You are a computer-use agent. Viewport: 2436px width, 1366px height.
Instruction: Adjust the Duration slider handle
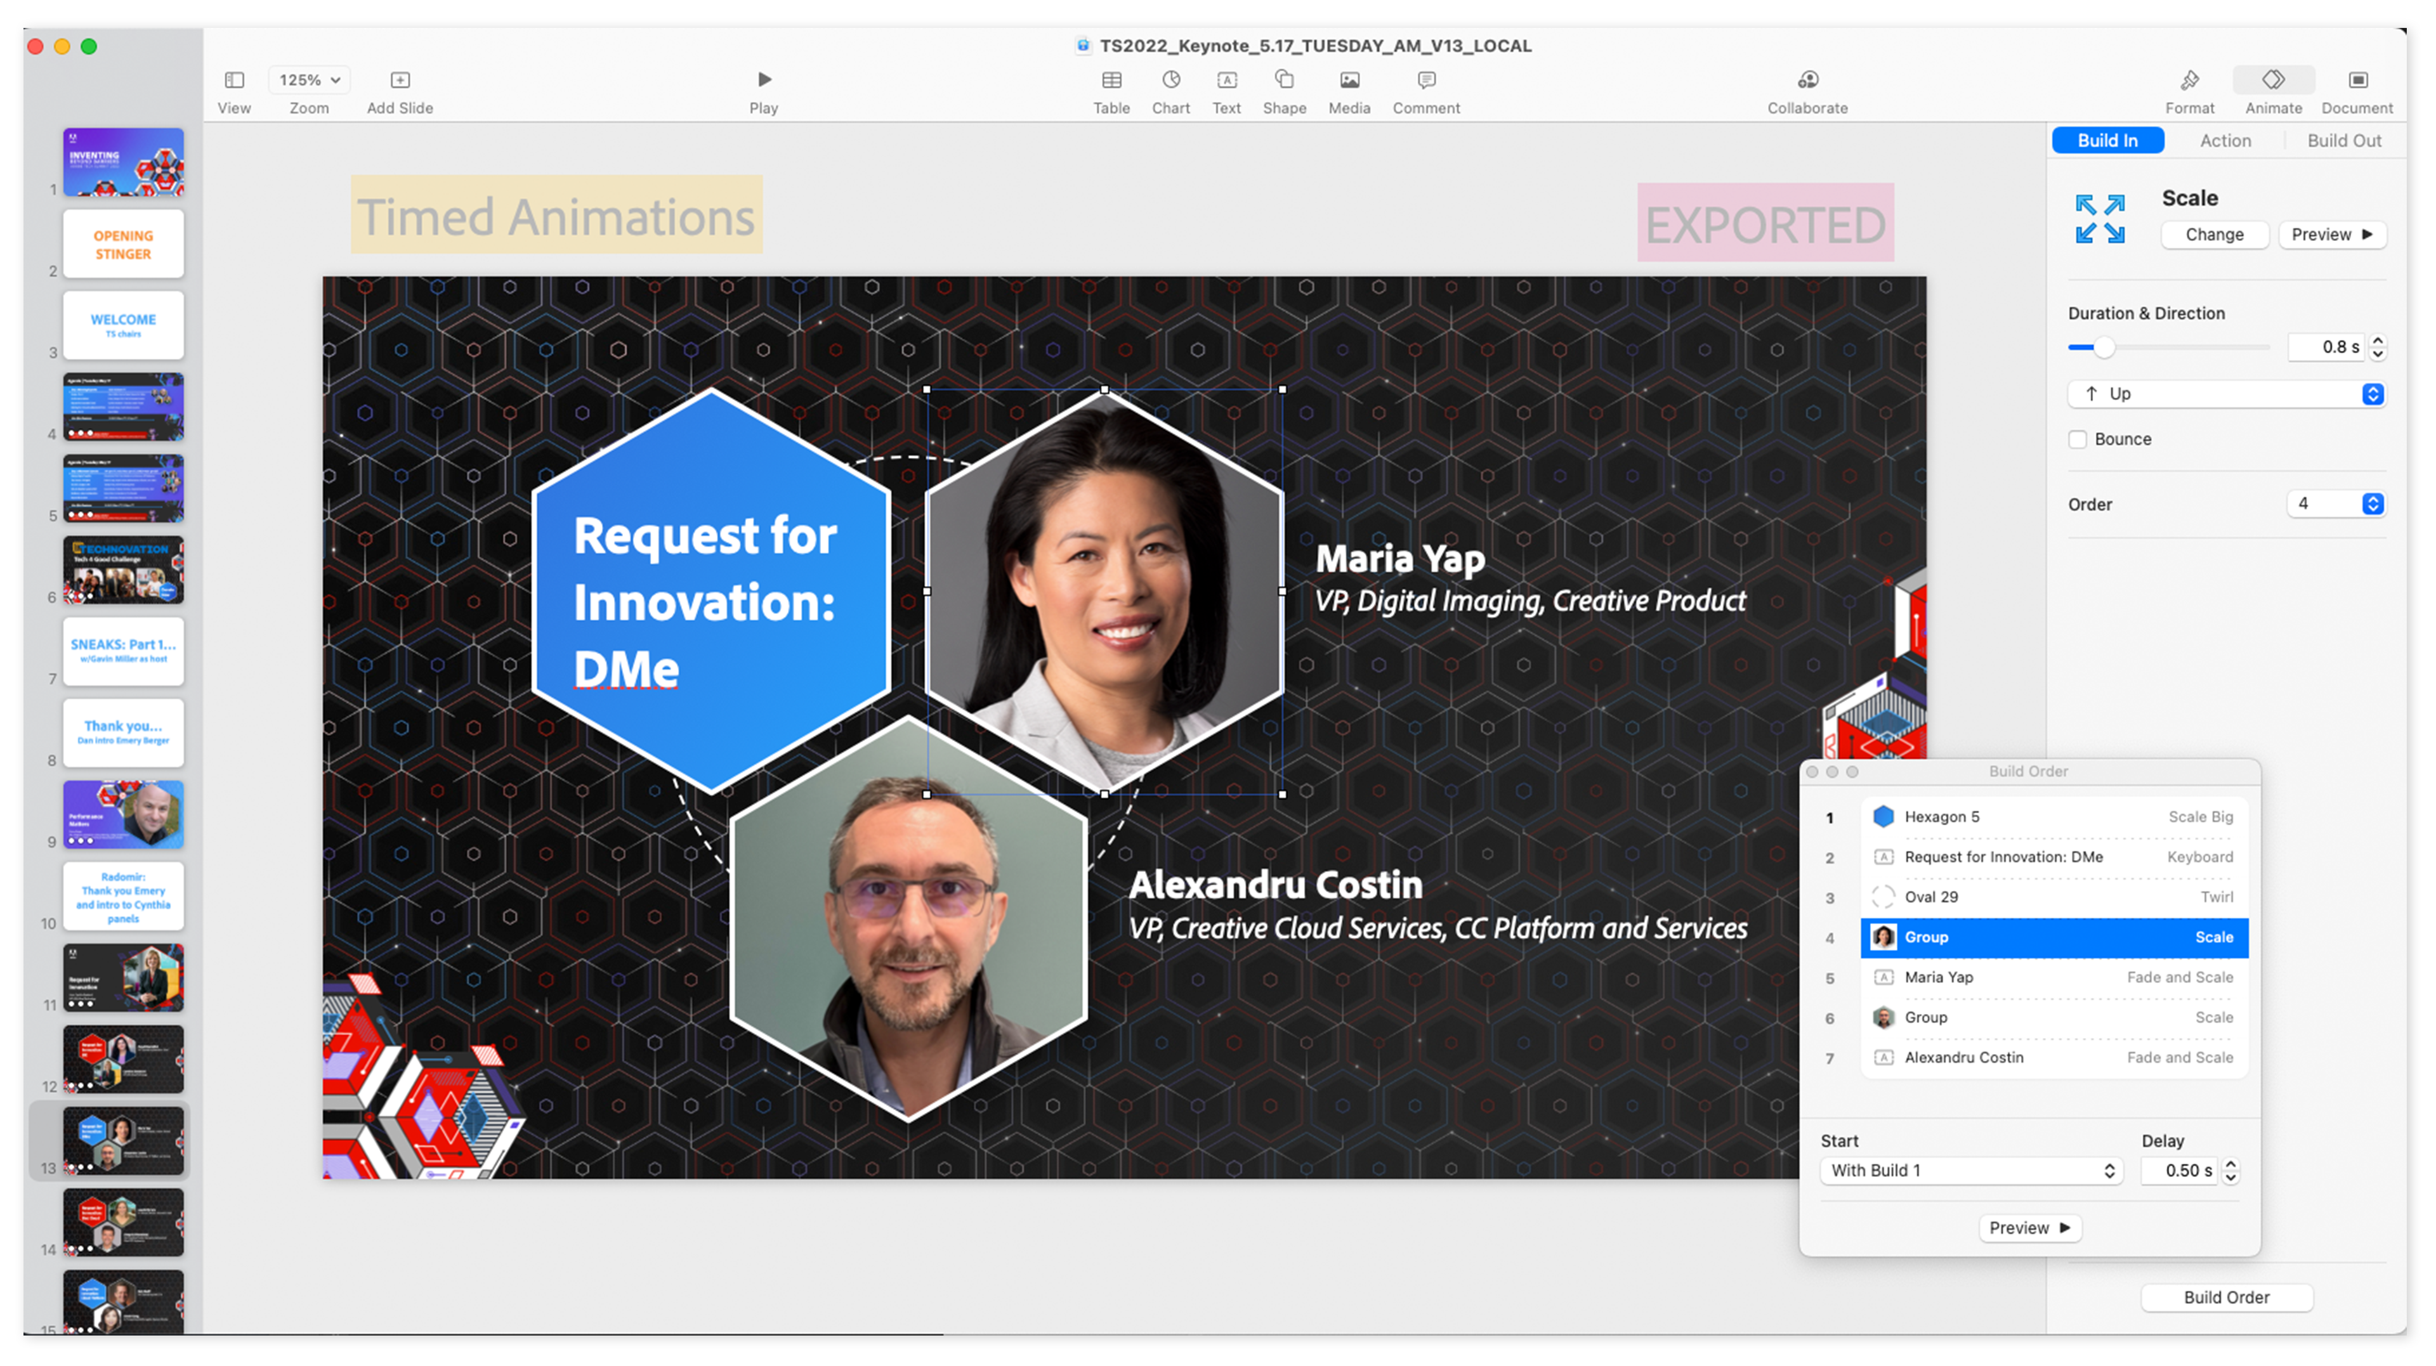point(2103,348)
